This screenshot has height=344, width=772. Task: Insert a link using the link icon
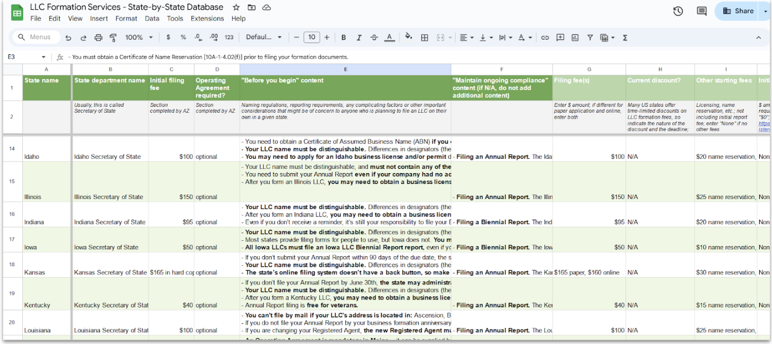[x=545, y=37]
